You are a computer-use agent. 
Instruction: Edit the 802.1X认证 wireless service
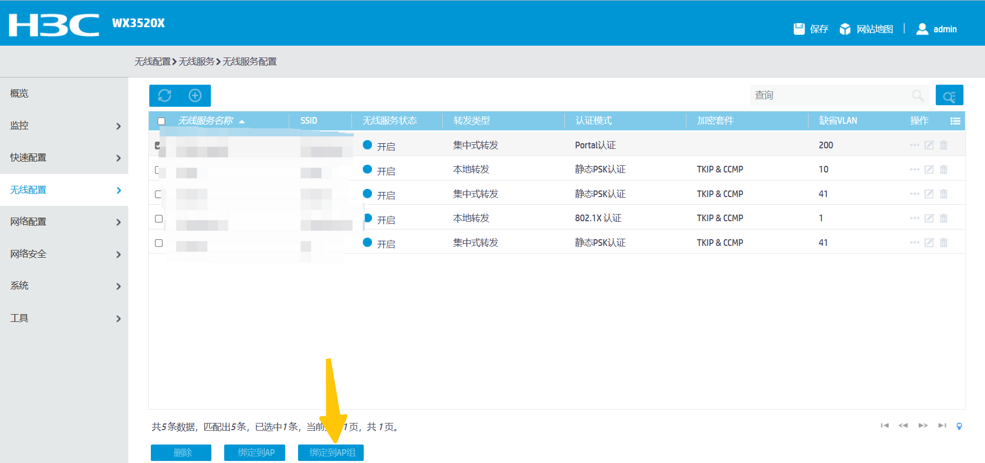click(929, 218)
